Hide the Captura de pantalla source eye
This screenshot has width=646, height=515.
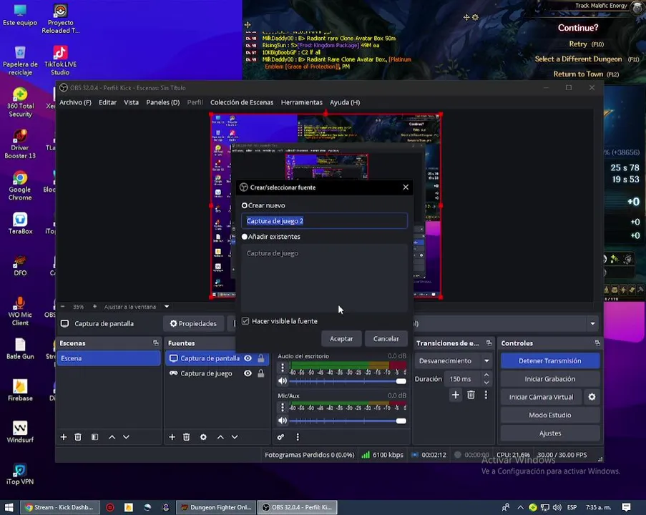pyautogui.click(x=248, y=358)
